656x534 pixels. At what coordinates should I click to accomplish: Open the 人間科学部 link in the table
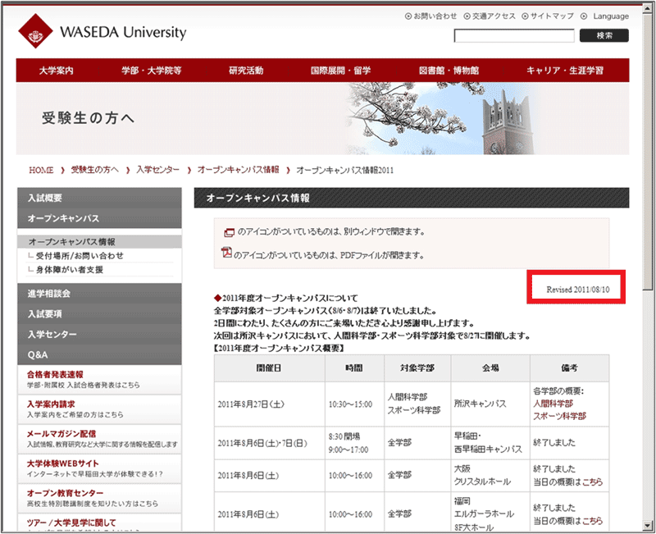553,404
